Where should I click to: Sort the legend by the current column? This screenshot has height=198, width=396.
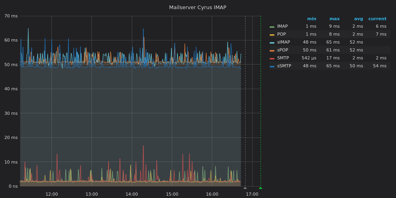(x=377, y=19)
